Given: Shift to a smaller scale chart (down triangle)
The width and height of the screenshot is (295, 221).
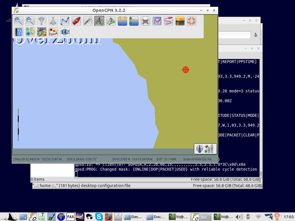Looking at the screenshot, I should point(42,21).
